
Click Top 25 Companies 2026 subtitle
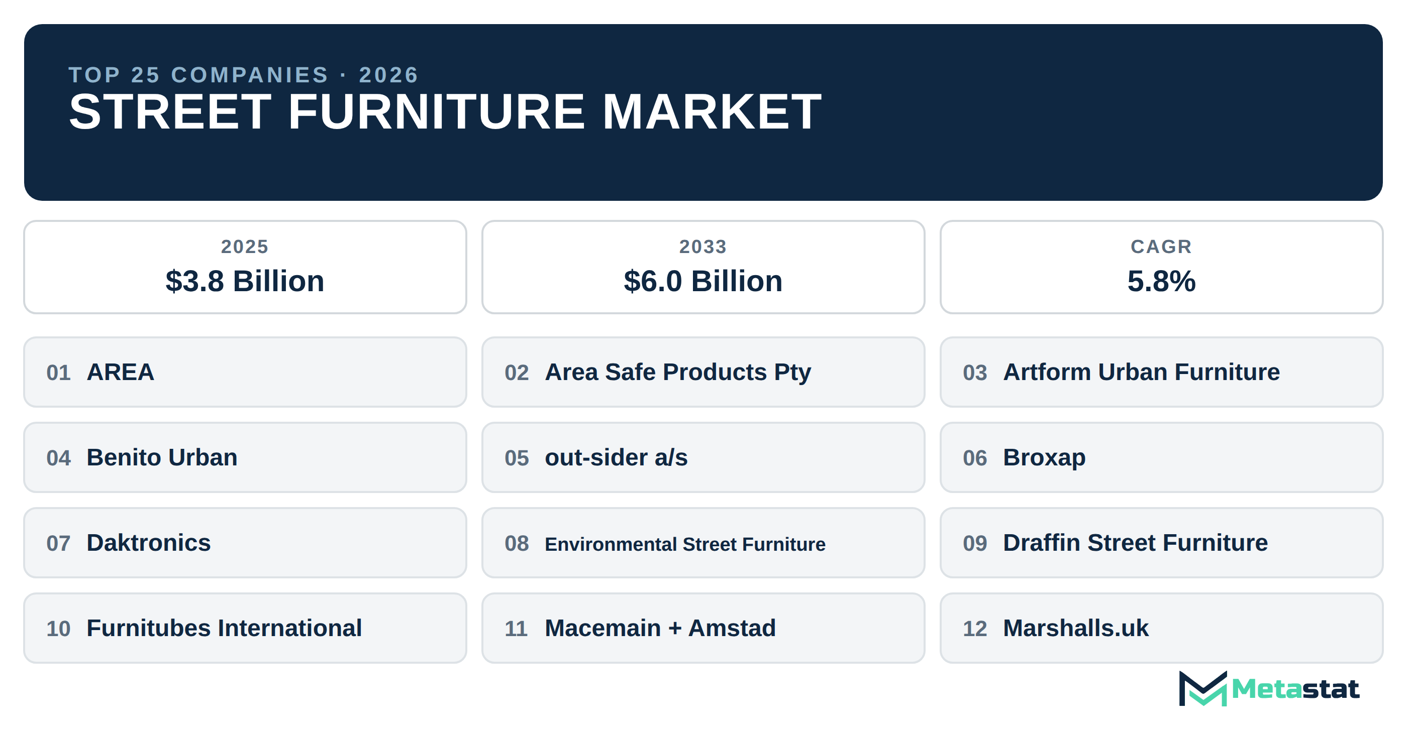point(244,75)
